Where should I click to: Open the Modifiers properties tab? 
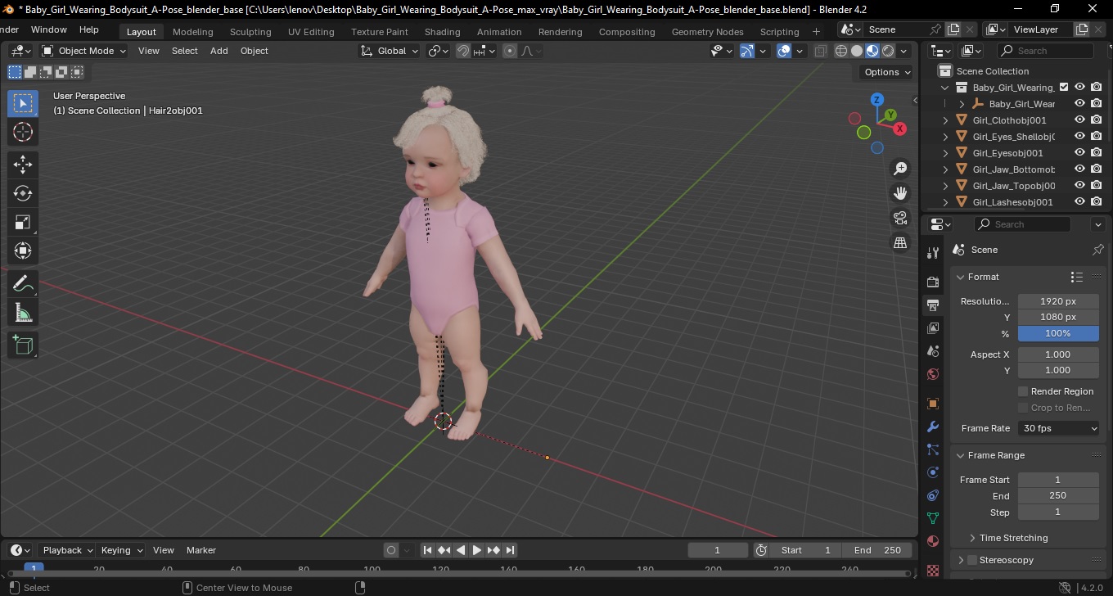[x=933, y=427]
